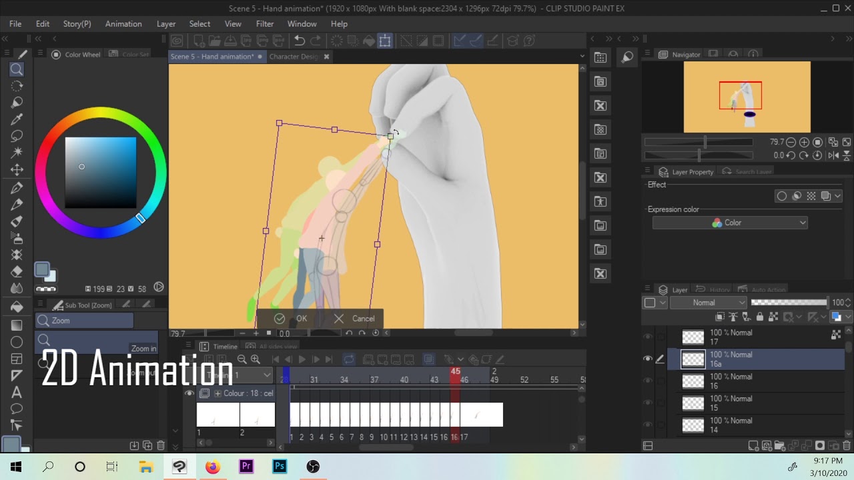Expand Colour : 18 : cel folder

[x=218, y=393]
